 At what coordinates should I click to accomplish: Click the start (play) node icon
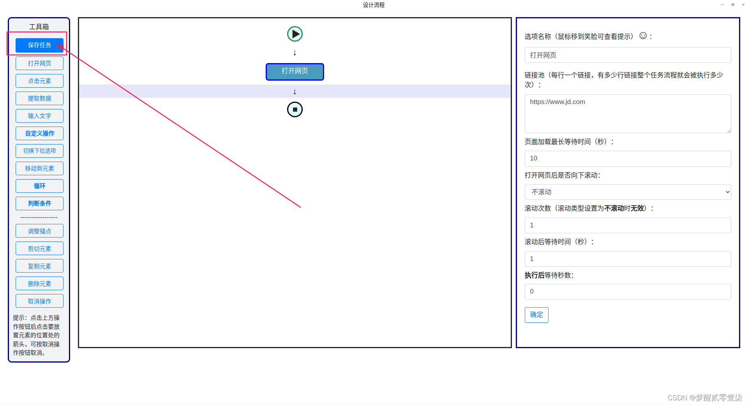pyautogui.click(x=295, y=34)
